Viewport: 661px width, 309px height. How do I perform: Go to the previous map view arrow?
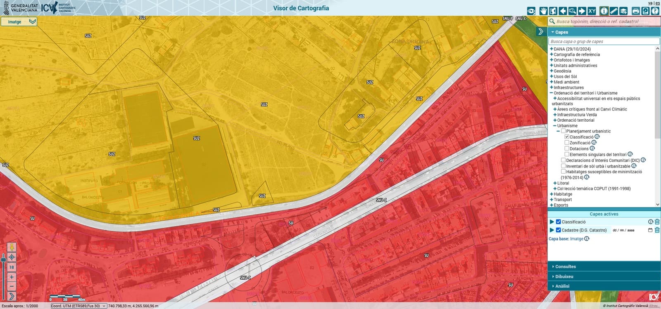coord(563,11)
